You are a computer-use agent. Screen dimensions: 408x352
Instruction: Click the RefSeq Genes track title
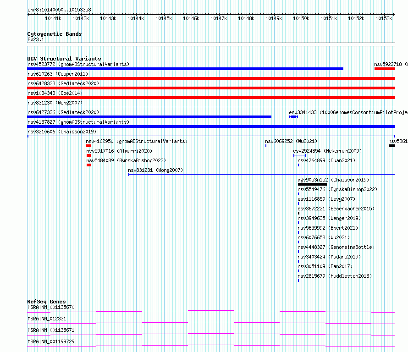(x=46, y=302)
